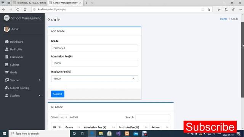
Task: Open the browser home page
Action: pos(25,9)
